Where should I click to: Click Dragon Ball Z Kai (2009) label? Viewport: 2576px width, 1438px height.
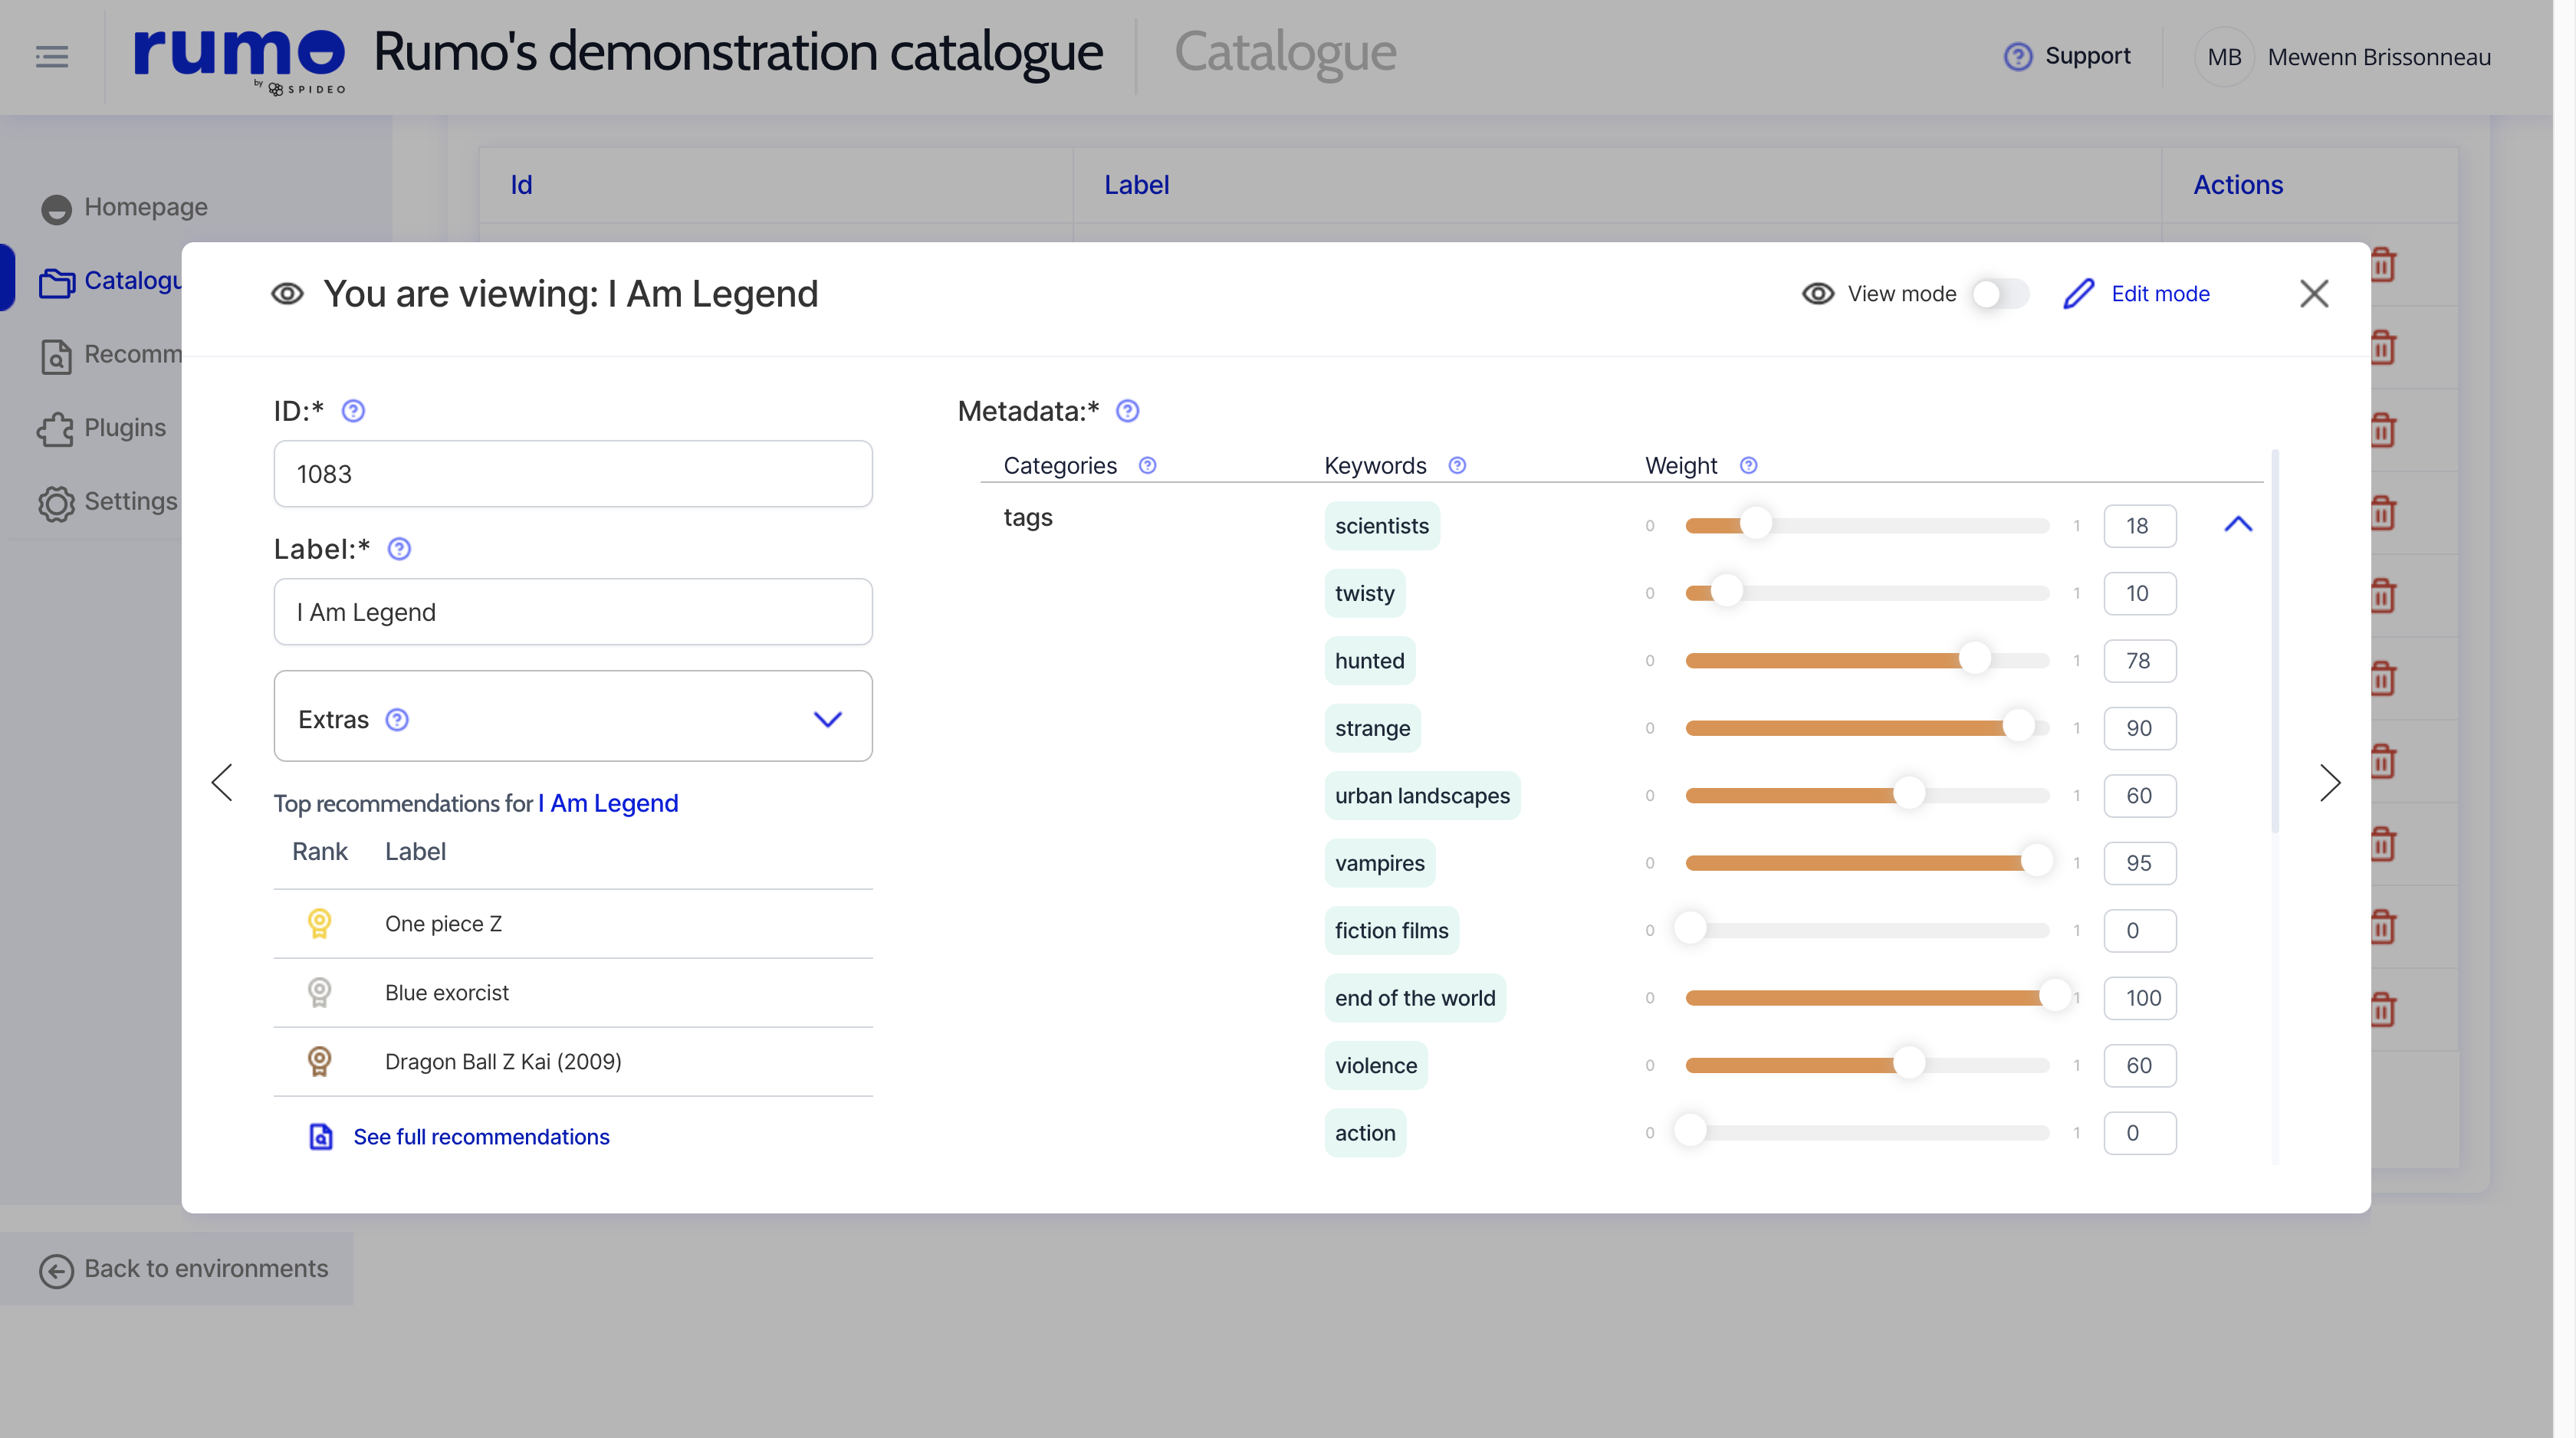click(503, 1061)
